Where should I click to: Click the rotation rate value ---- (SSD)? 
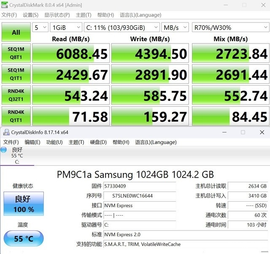click(248, 205)
